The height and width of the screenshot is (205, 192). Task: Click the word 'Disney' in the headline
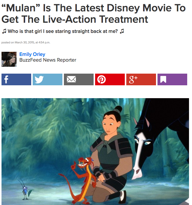point(123,8)
